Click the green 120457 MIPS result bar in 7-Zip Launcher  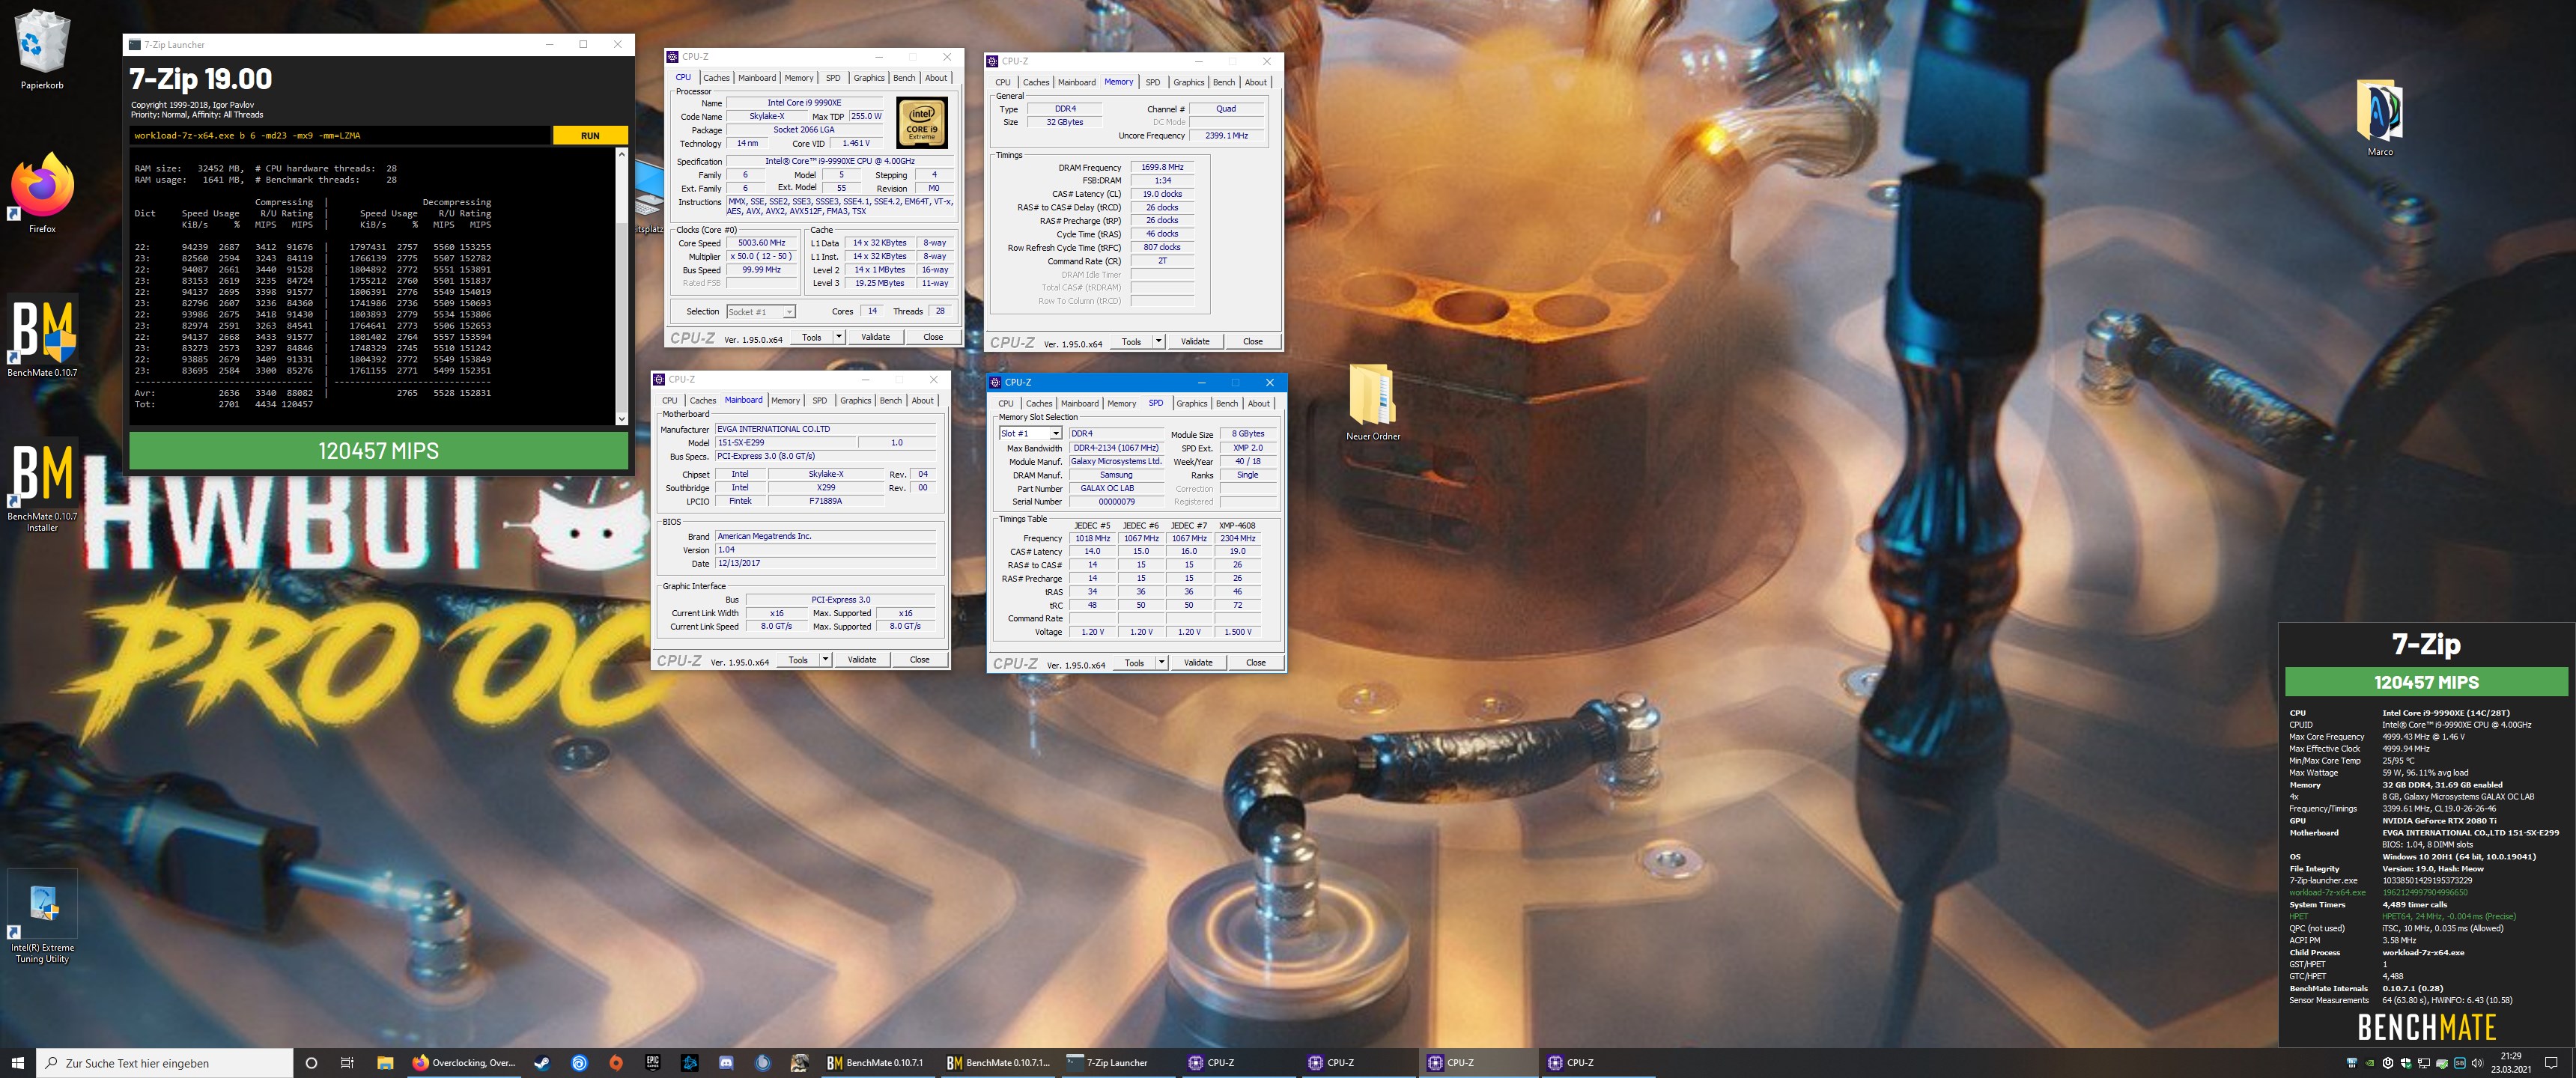[378, 451]
